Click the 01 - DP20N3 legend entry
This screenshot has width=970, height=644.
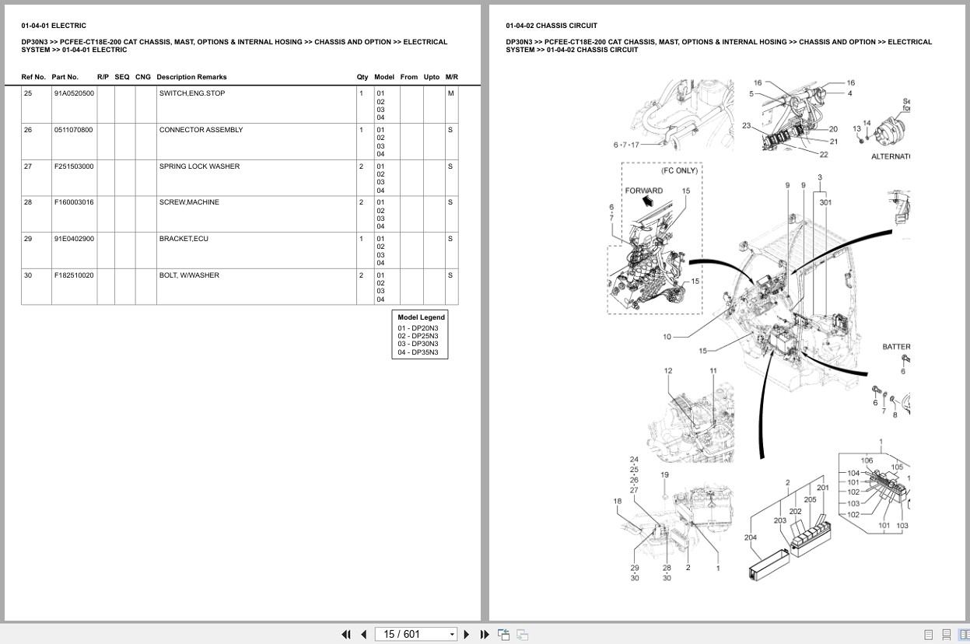[418, 328]
